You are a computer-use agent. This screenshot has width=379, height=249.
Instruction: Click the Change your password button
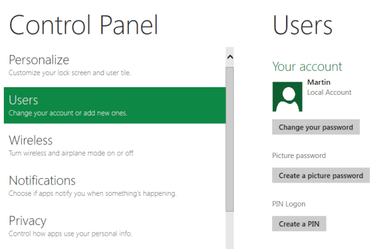tap(316, 127)
